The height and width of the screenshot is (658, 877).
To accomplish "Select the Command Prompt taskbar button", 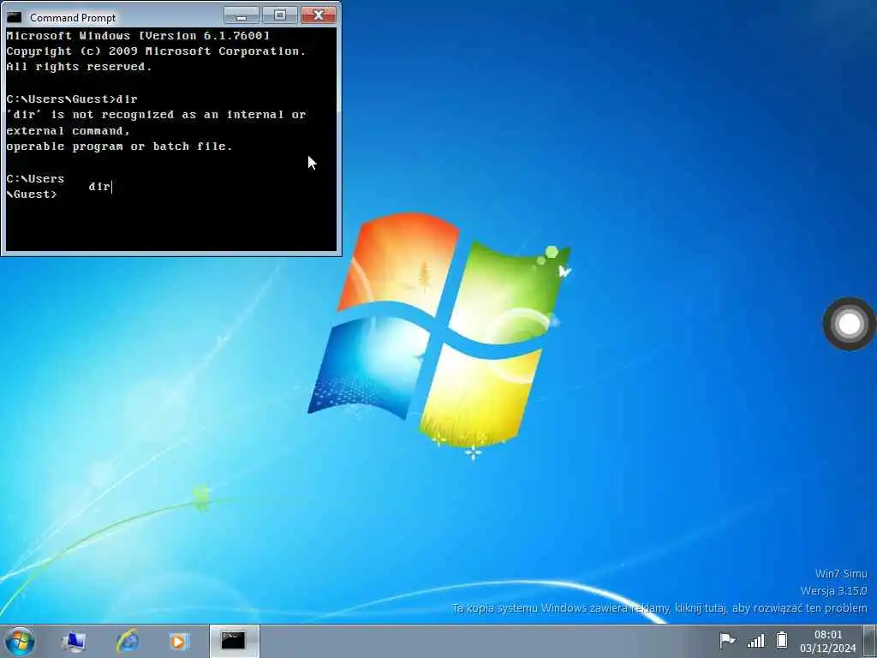I will [234, 641].
